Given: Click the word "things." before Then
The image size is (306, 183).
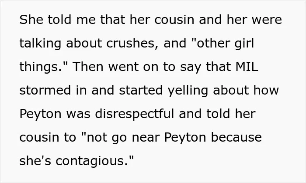Looking at the screenshot, I should [x=43, y=67].
